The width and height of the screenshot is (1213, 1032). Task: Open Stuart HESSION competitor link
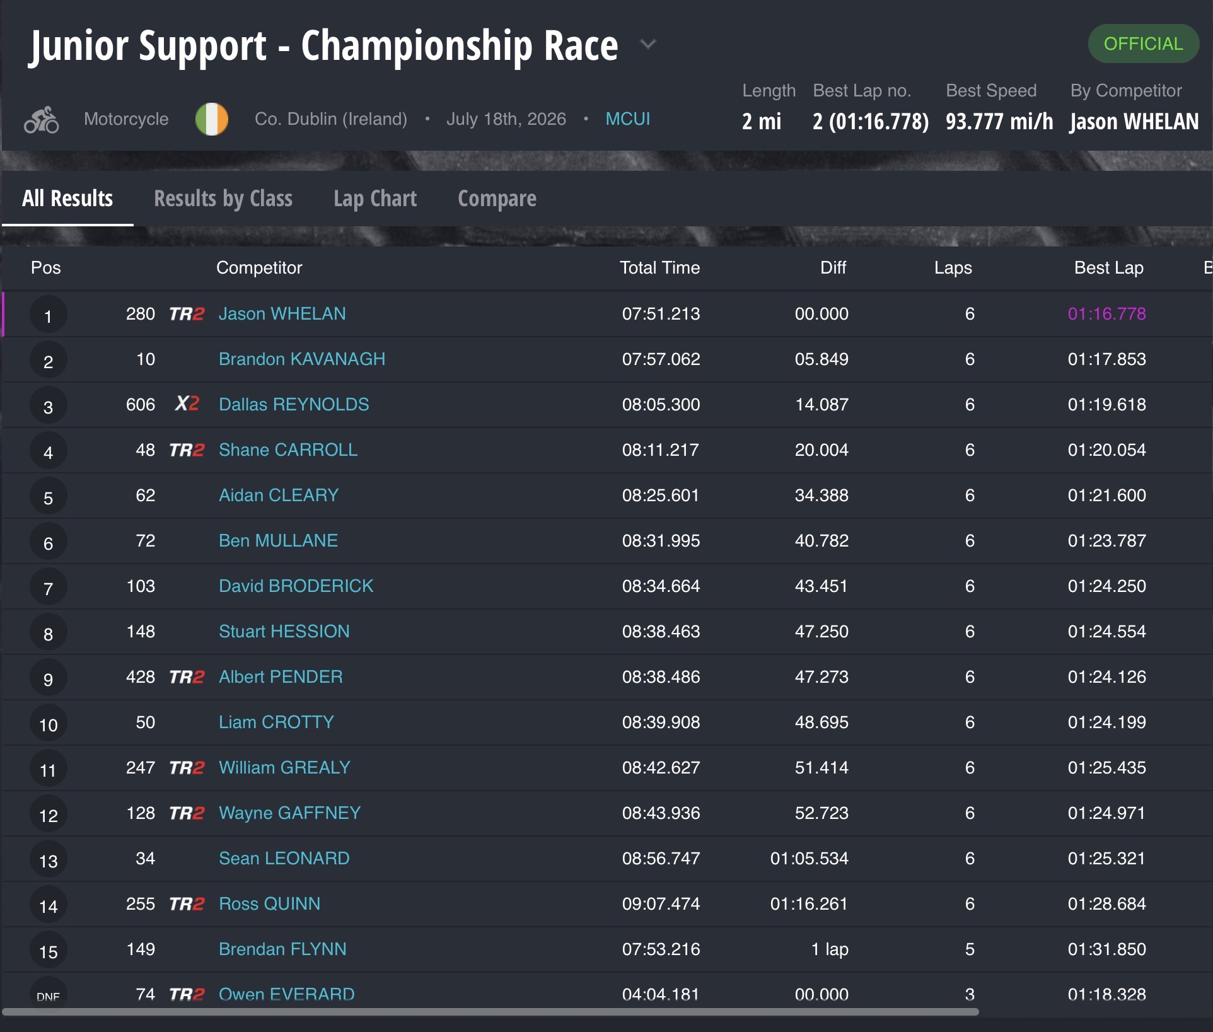point(284,632)
